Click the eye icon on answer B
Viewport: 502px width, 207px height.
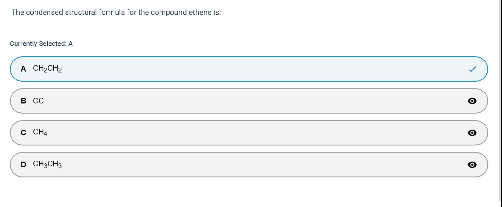click(x=472, y=101)
